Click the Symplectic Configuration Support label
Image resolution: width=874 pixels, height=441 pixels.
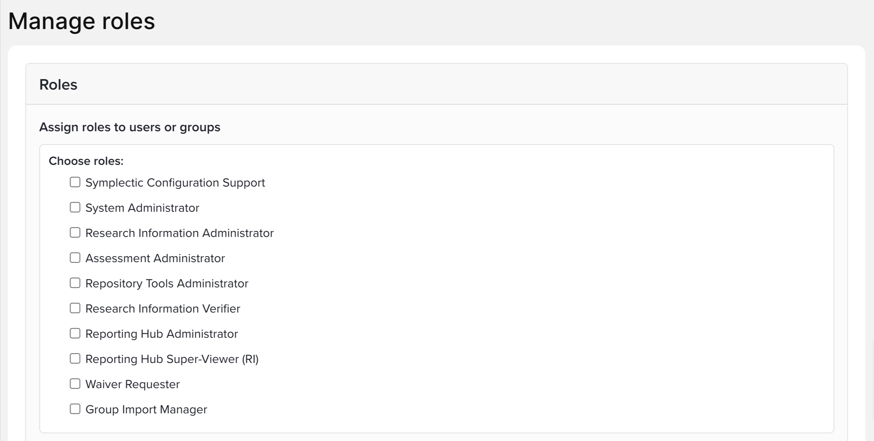pyautogui.click(x=175, y=183)
